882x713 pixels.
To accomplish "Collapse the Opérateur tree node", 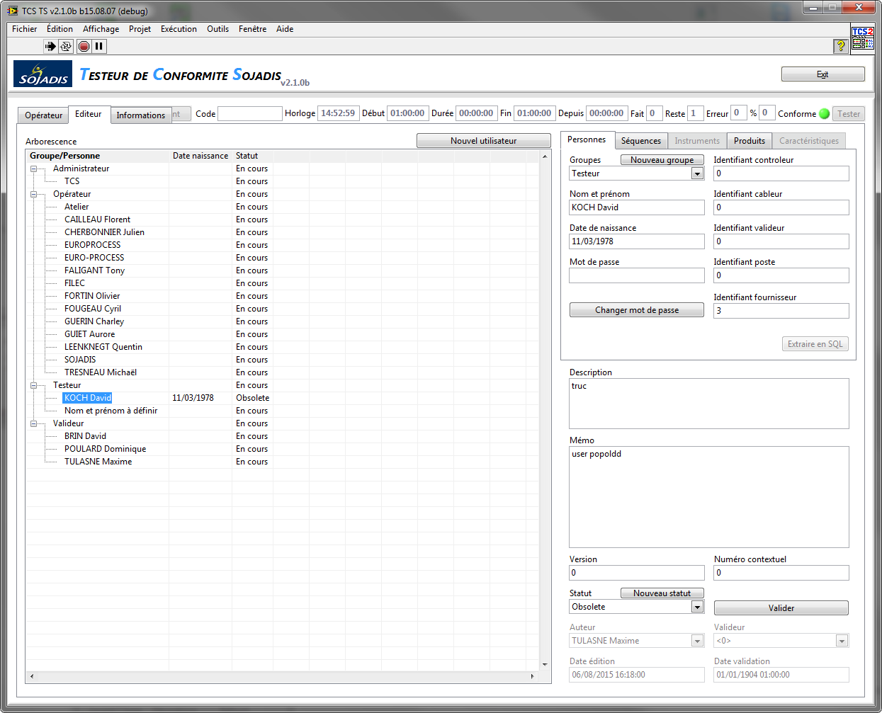I will pos(33,194).
